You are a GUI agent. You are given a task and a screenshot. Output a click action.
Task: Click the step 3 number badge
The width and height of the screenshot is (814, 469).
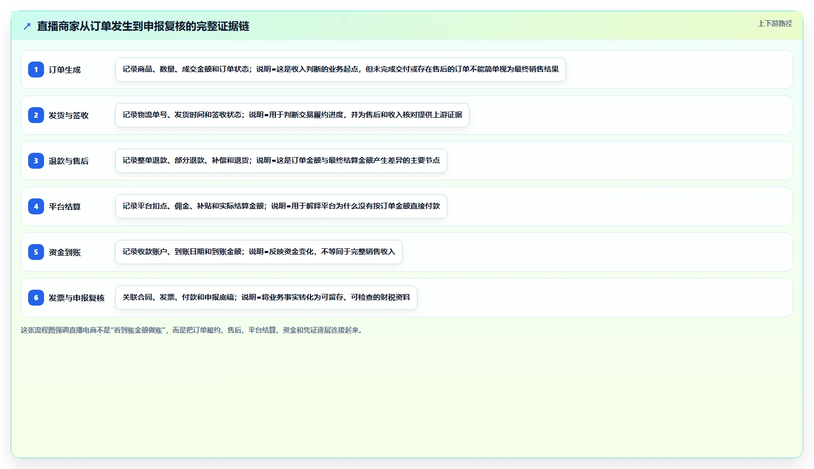[36, 161]
